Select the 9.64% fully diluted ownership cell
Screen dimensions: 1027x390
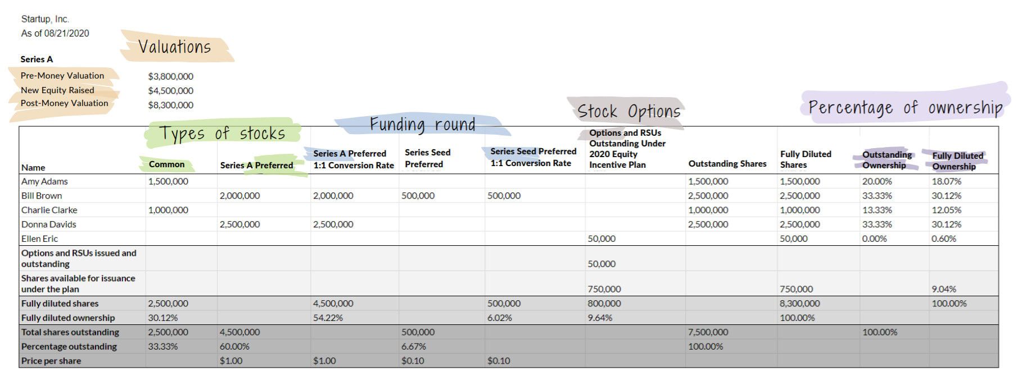click(600, 318)
